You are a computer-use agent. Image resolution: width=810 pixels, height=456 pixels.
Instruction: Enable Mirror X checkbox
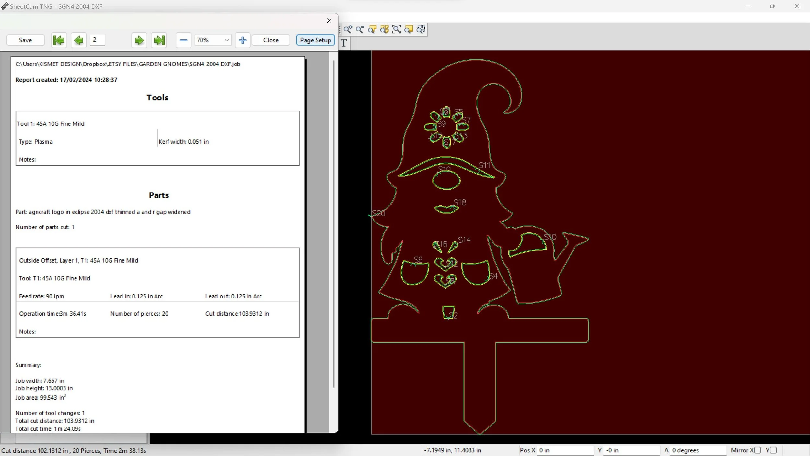coord(757,450)
